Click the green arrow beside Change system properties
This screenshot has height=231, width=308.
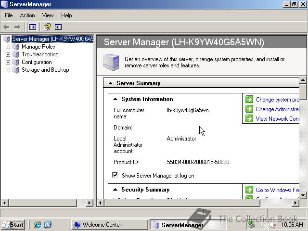[x=249, y=99]
